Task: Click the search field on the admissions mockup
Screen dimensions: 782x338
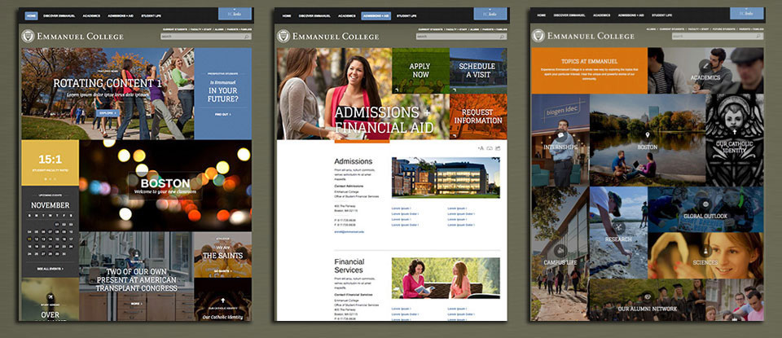Action: (x=461, y=37)
